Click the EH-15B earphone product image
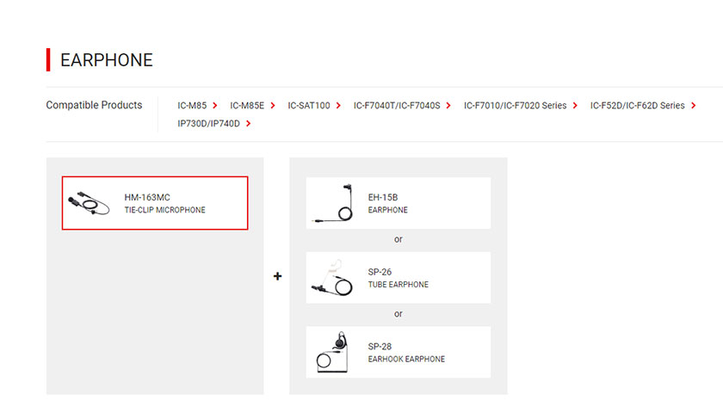The height and width of the screenshot is (419, 723). (x=333, y=203)
